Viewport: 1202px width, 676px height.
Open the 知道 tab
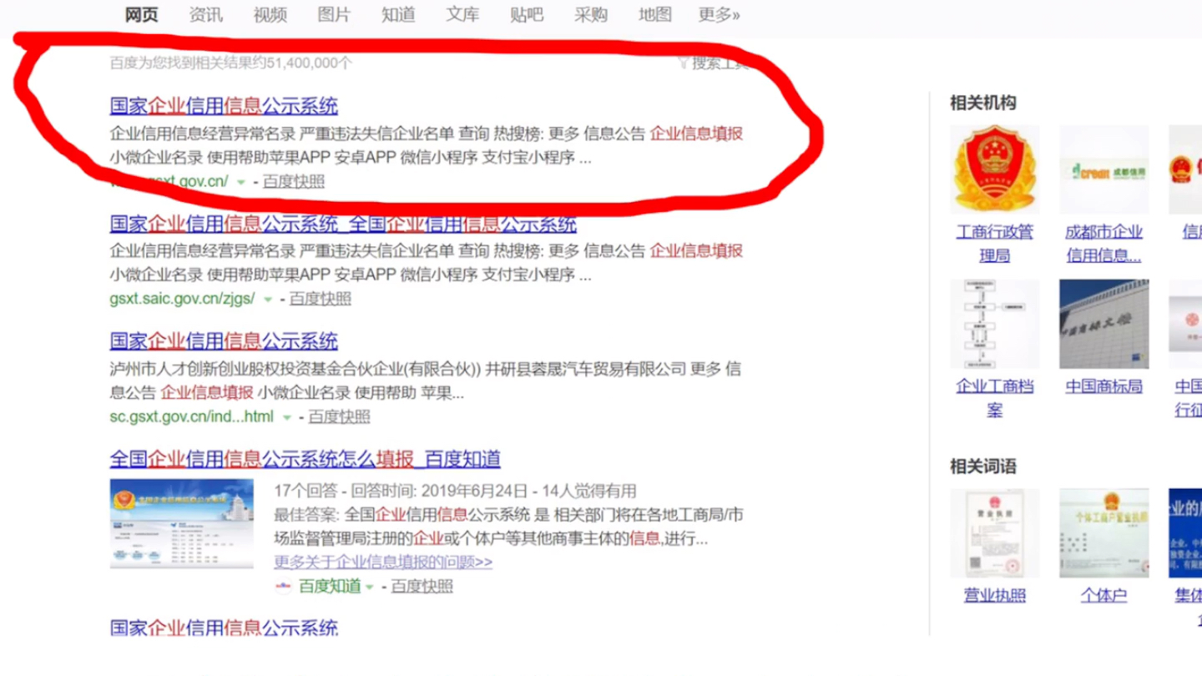[x=398, y=14]
